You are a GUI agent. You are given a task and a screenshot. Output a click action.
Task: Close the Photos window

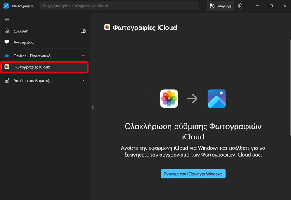tap(285, 6)
